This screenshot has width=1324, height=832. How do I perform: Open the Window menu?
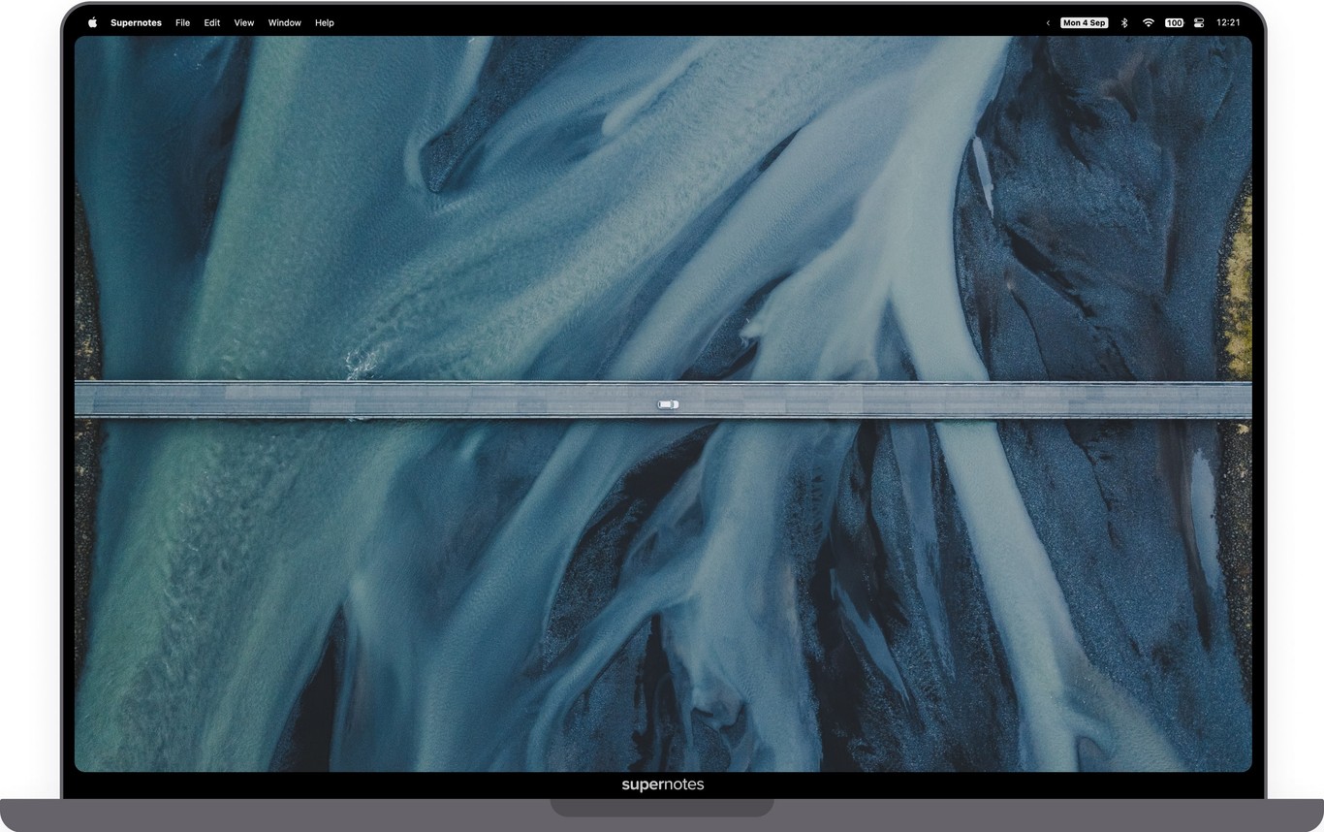pos(284,22)
